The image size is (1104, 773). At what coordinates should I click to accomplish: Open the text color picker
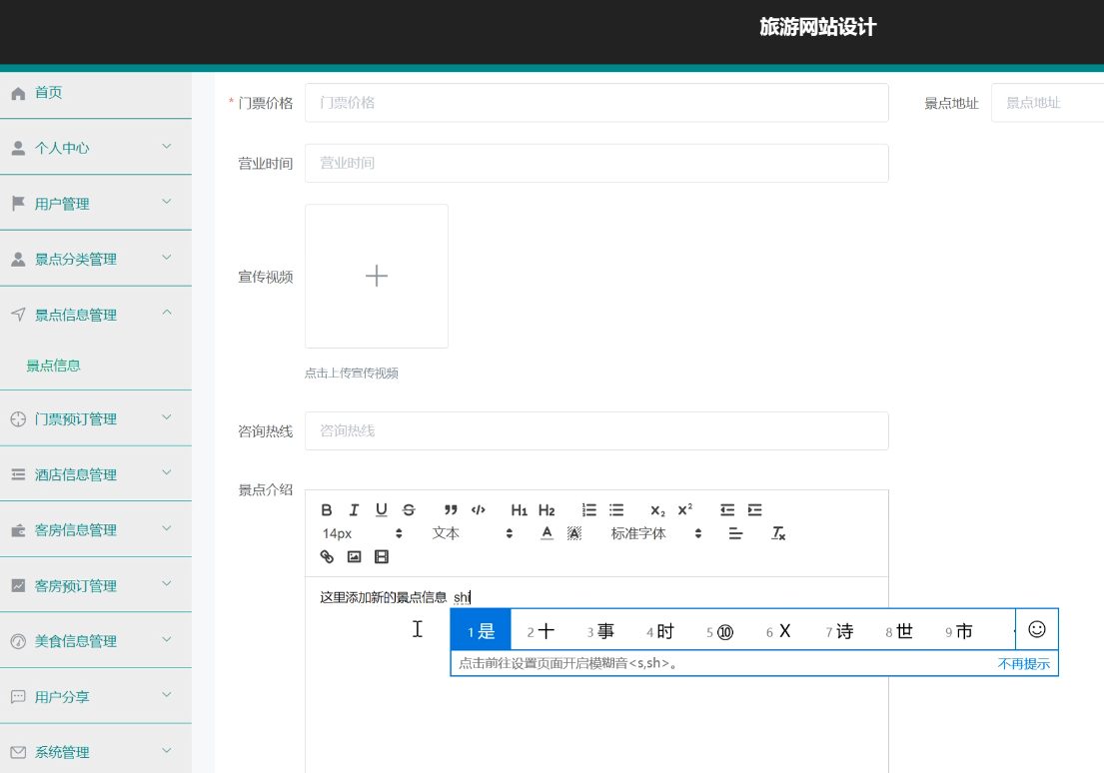tap(548, 533)
